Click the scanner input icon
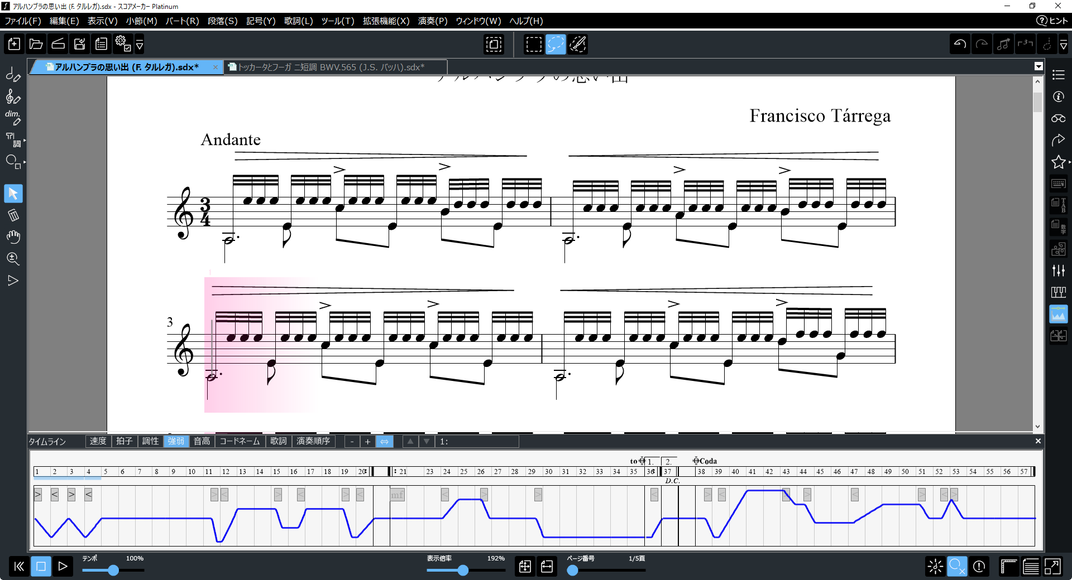 click(58, 44)
